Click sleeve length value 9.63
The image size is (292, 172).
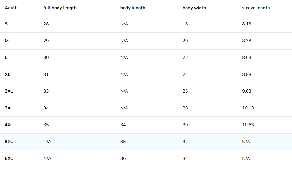[x=247, y=91]
